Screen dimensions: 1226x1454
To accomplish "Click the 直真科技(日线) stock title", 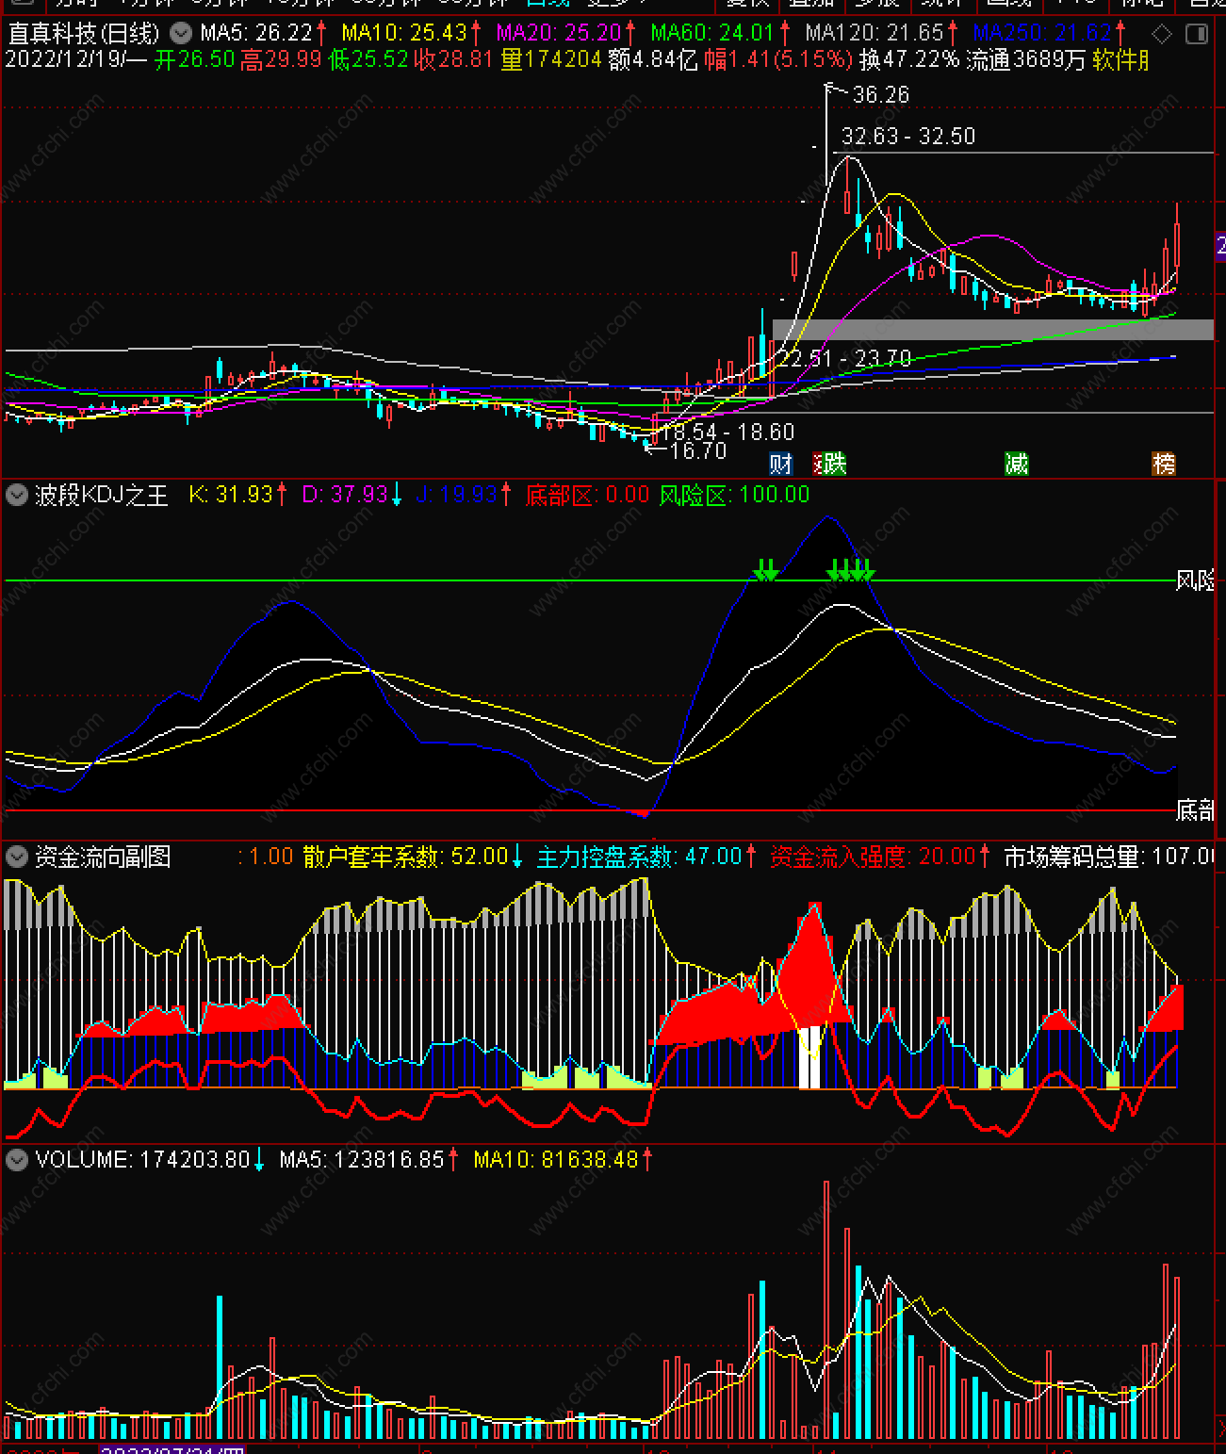I will pyautogui.click(x=84, y=34).
